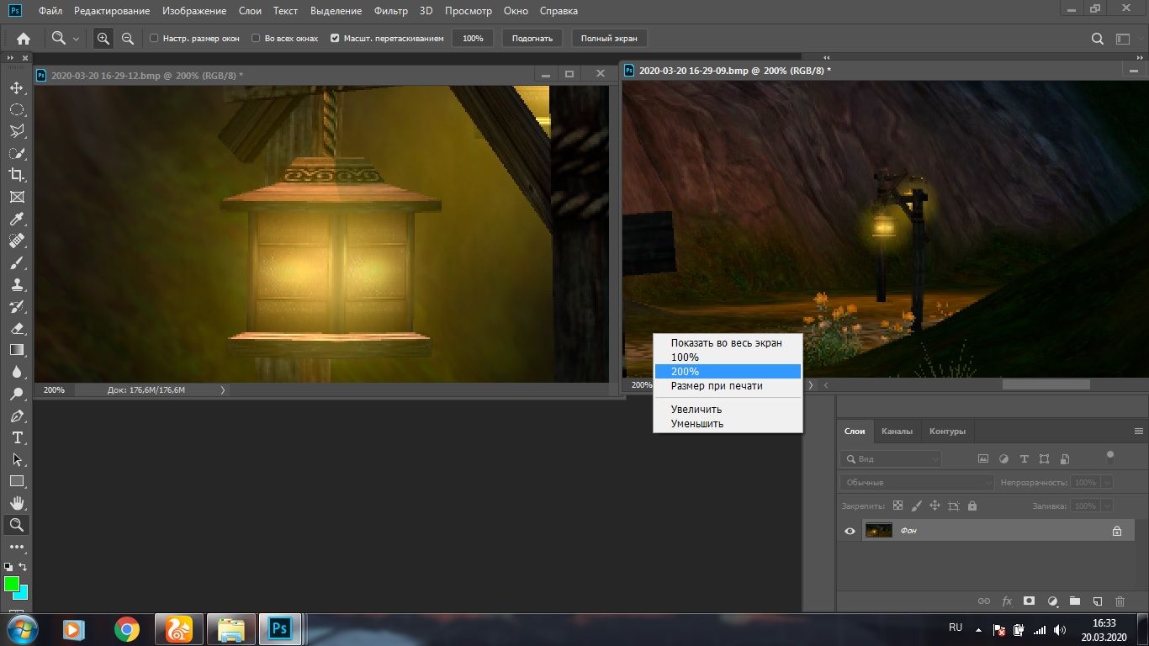Open the Фильтр menu
This screenshot has height=646, width=1149.
(x=390, y=11)
